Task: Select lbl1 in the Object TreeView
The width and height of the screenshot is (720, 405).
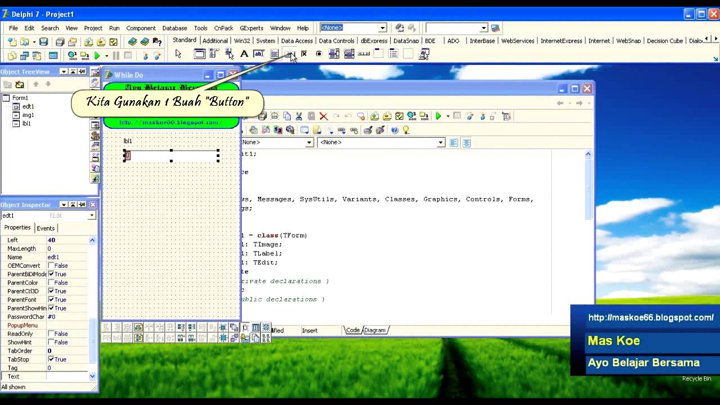Action: 26,123
